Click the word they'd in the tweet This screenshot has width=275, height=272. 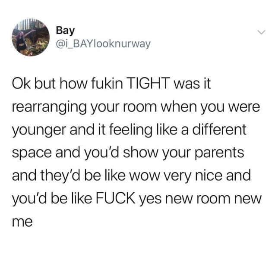point(60,176)
